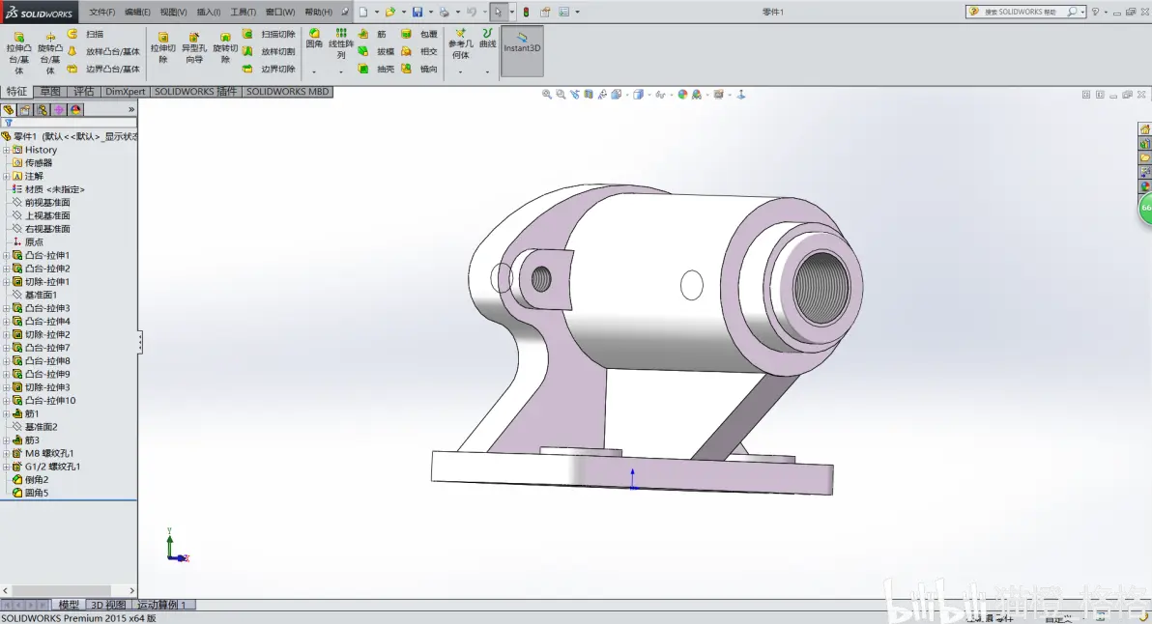This screenshot has height=624, width=1152.
Task: Expand the 凸台-拉伸10 feature node
Action: [x=7, y=401]
